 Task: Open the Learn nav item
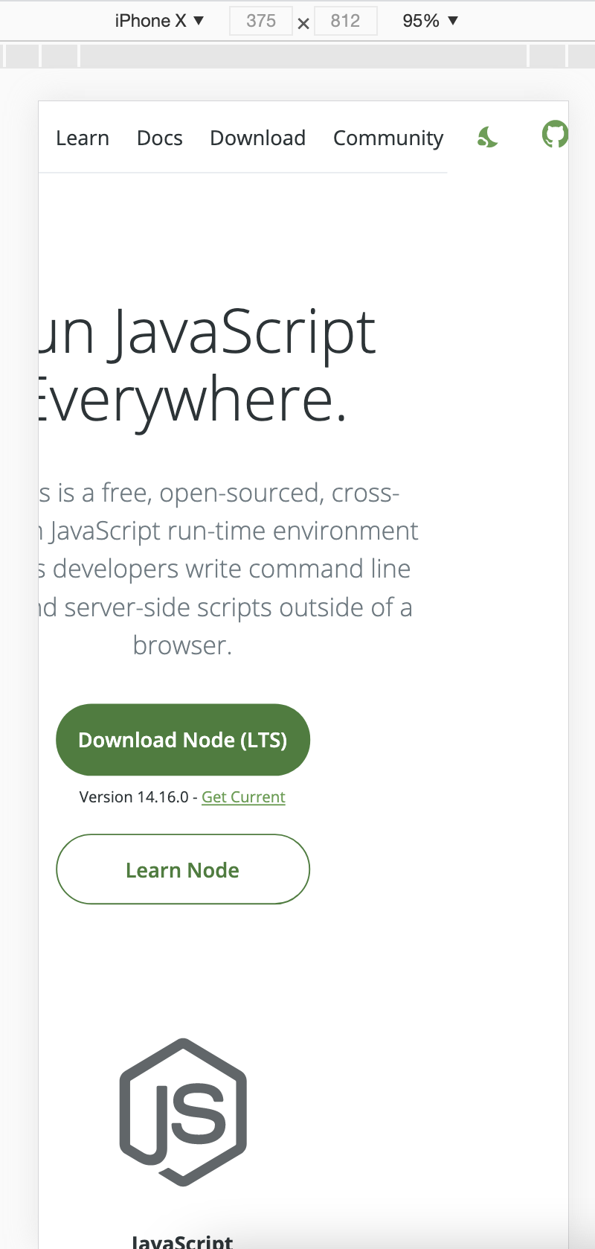click(x=83, y=138)
